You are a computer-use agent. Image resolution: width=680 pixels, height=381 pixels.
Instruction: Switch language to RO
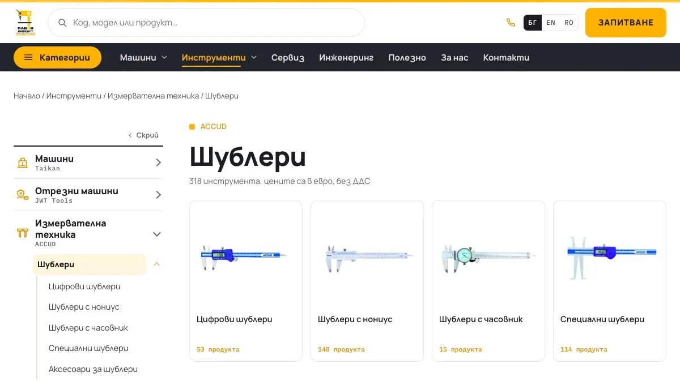(569, 23)
